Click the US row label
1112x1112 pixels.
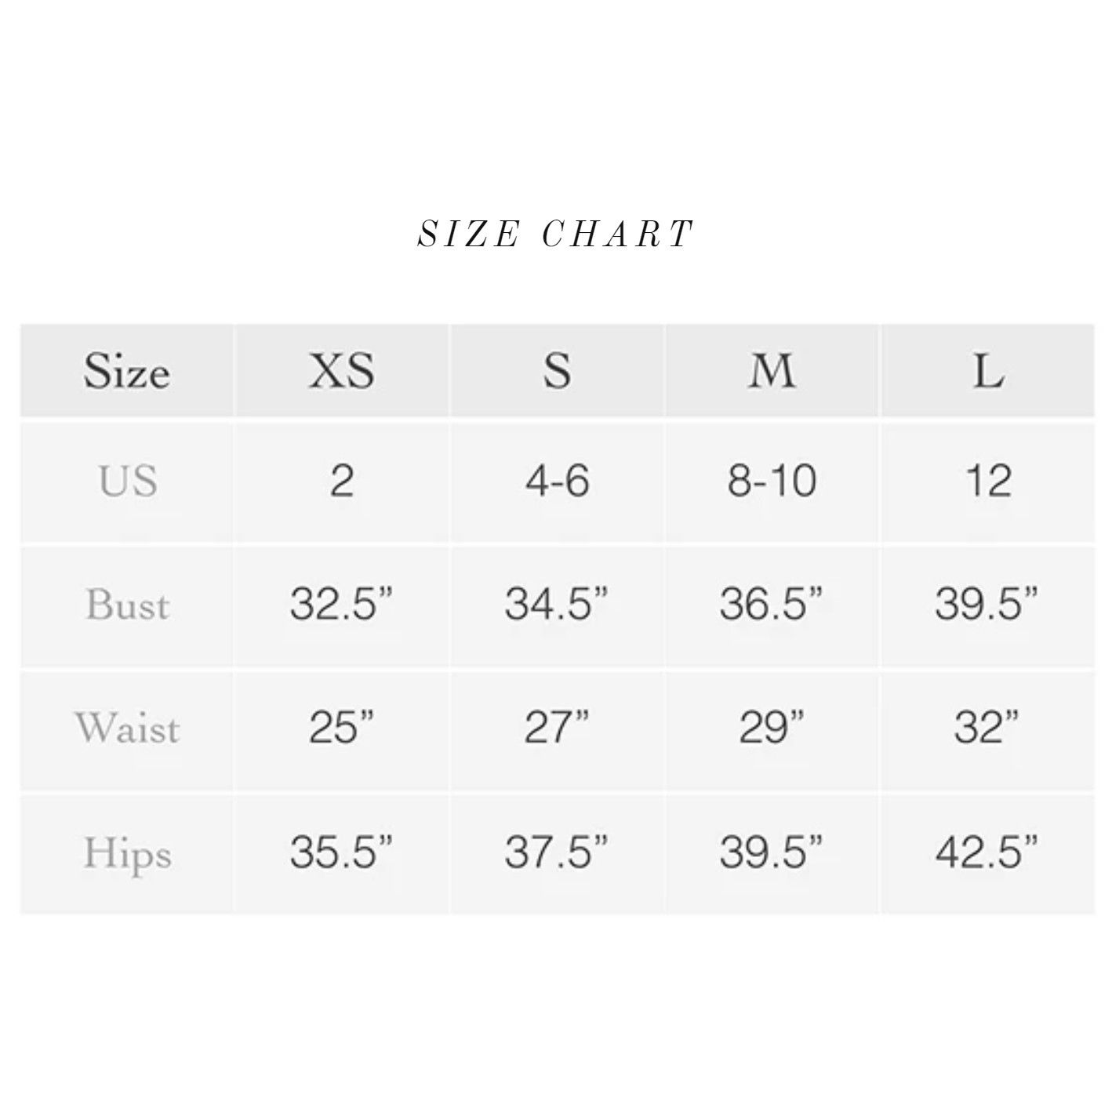point(128,480)
